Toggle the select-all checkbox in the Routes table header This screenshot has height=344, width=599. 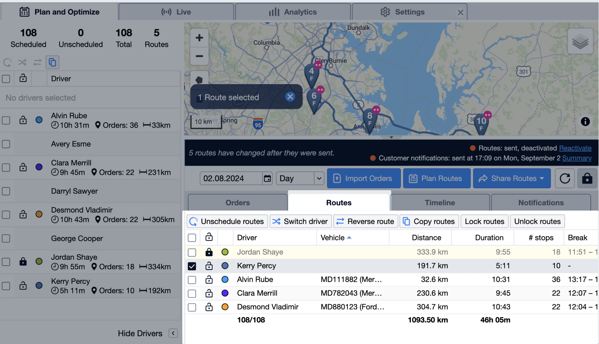pos(192,237)
